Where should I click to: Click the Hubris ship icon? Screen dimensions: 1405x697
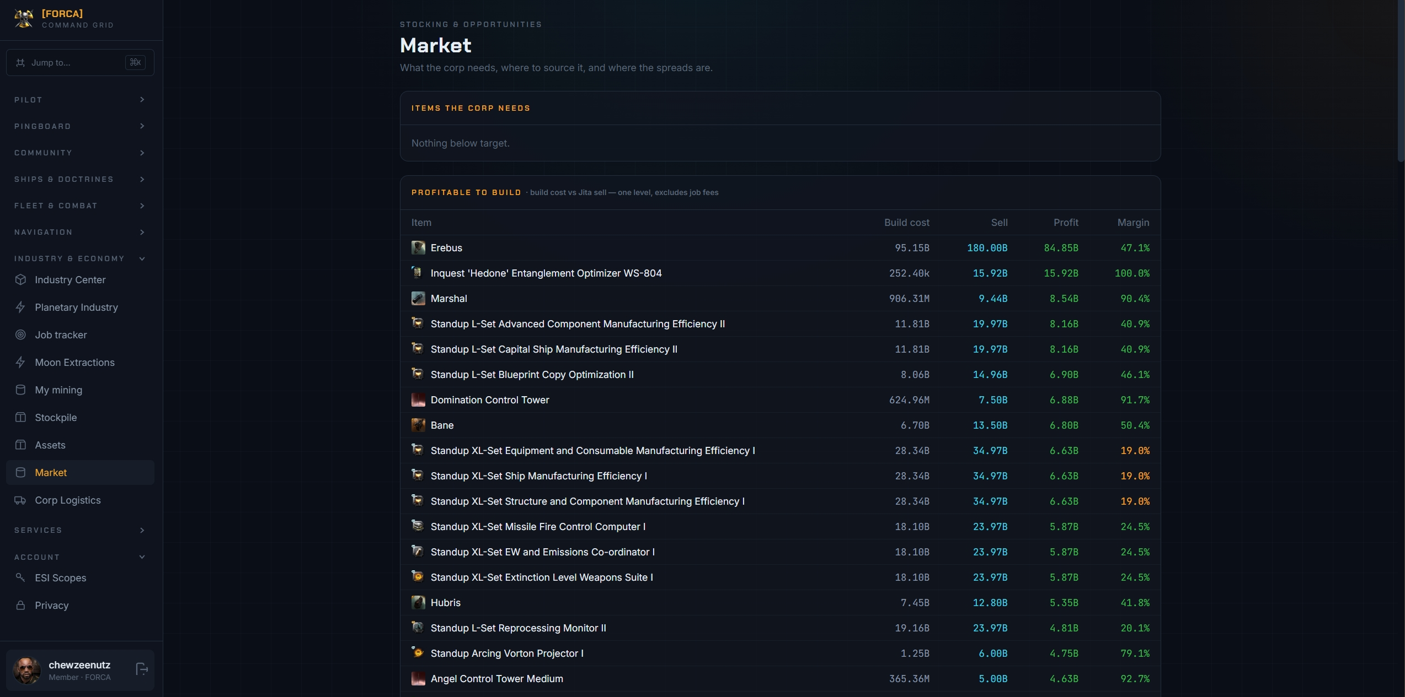point(418,602)
